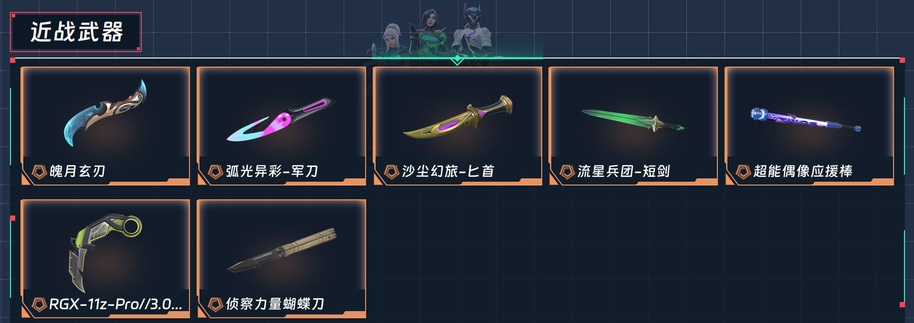
Task: Click the pentagon icon beside RGX-11z-Pro
Action: (x=39, y=304)
